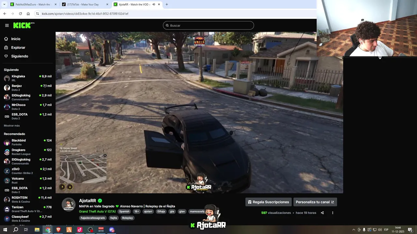The width and height of the screenshot is (417, 234).
Task: Click the KICK logo
Action: pyautogui.click(x=24, y=25)
